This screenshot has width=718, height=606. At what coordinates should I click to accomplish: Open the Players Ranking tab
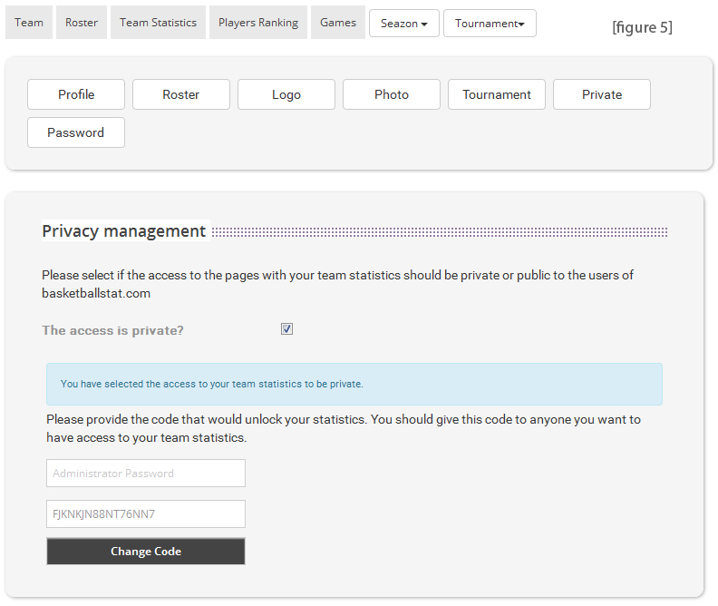tap(257, 23)
